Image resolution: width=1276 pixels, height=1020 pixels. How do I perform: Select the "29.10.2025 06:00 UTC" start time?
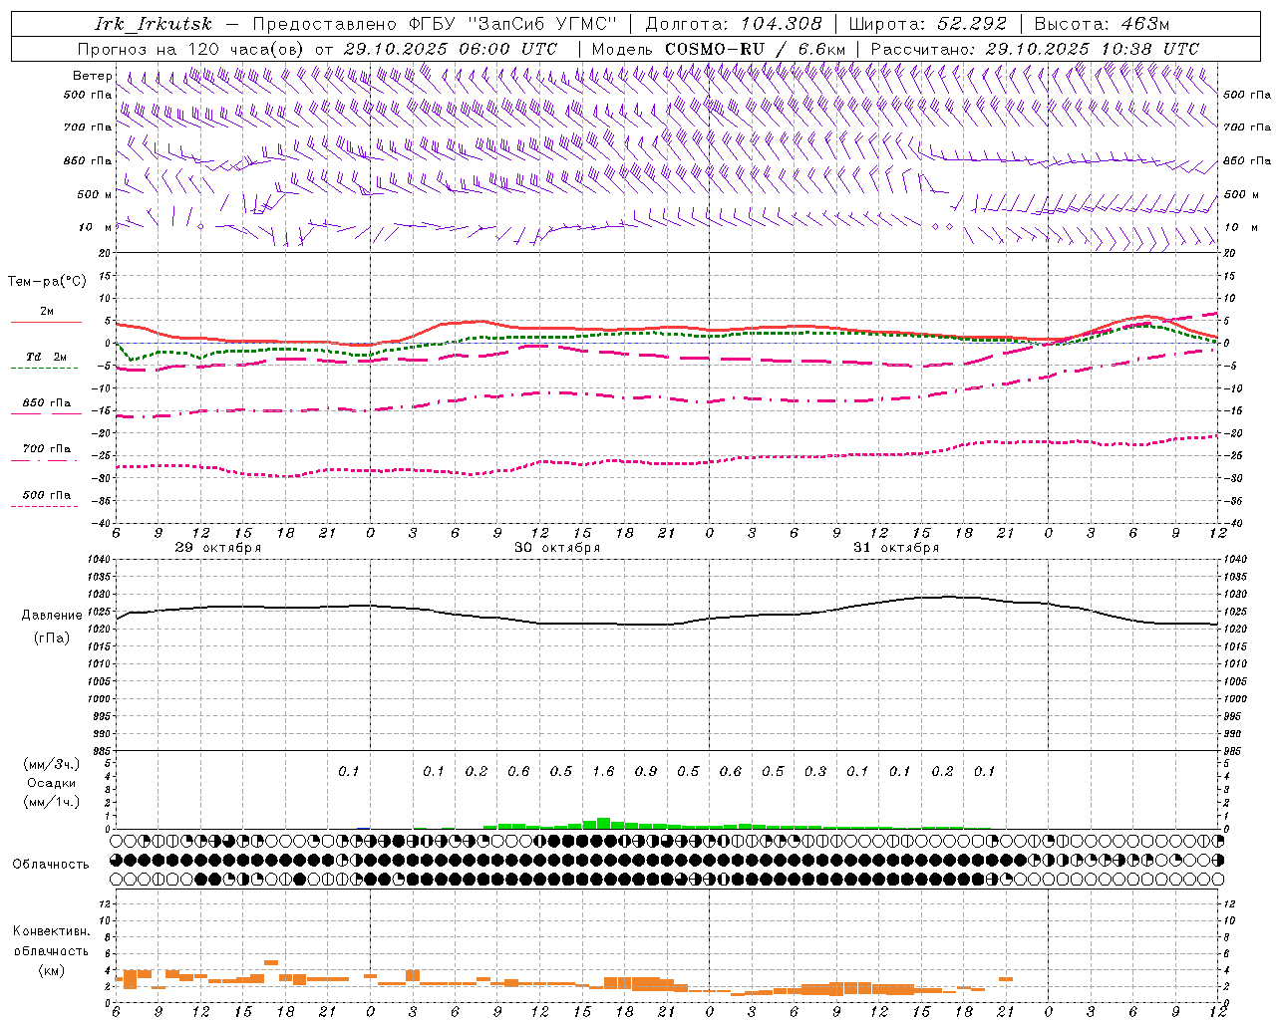[450, 49]
